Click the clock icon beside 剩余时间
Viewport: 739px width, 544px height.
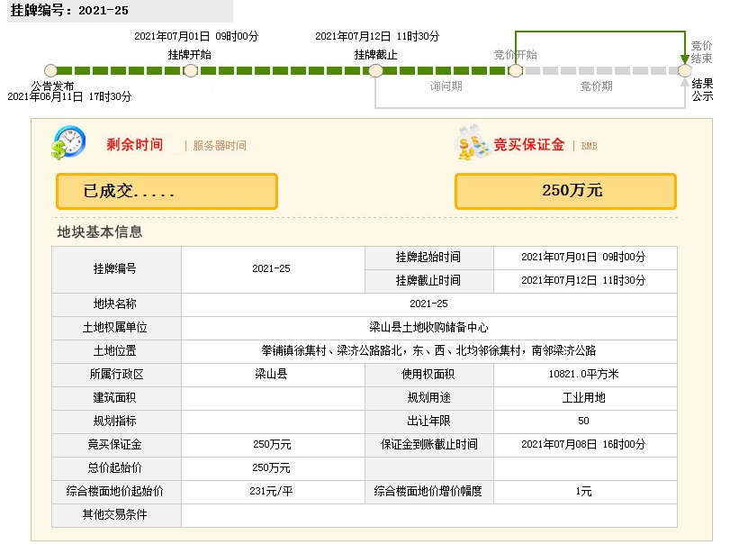[68, 142]
